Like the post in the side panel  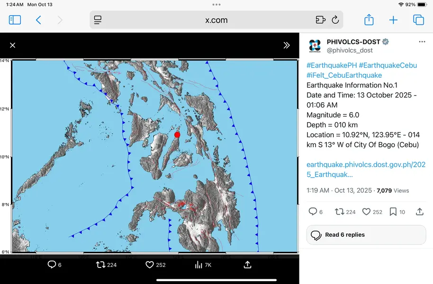366,212
